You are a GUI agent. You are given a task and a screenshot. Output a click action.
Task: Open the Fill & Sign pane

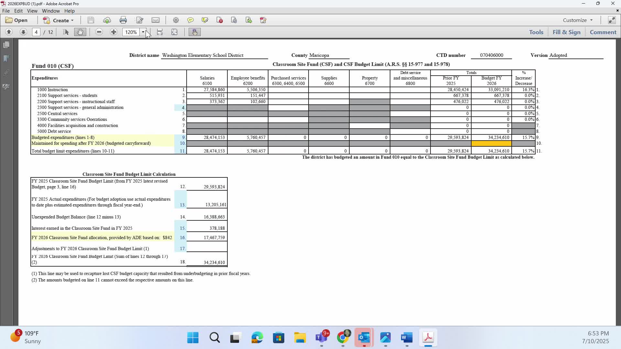566,32
